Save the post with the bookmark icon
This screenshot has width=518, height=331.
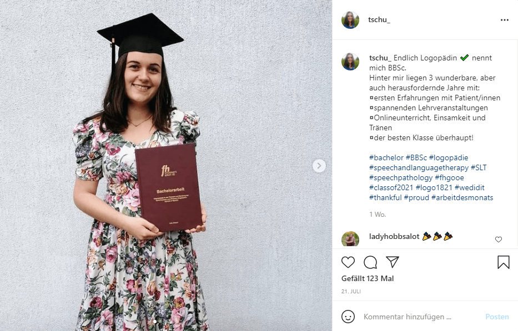point(504,262)
